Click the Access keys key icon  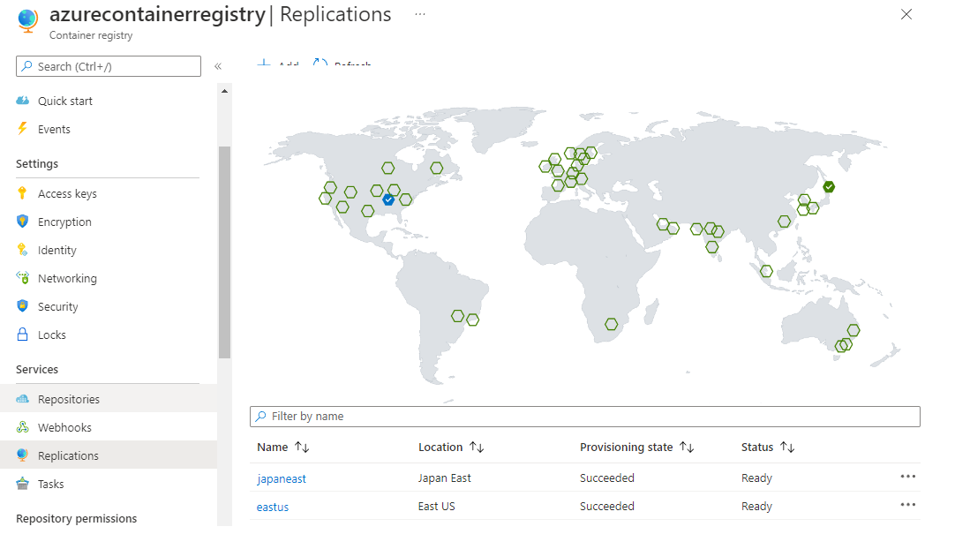(22, 193)
